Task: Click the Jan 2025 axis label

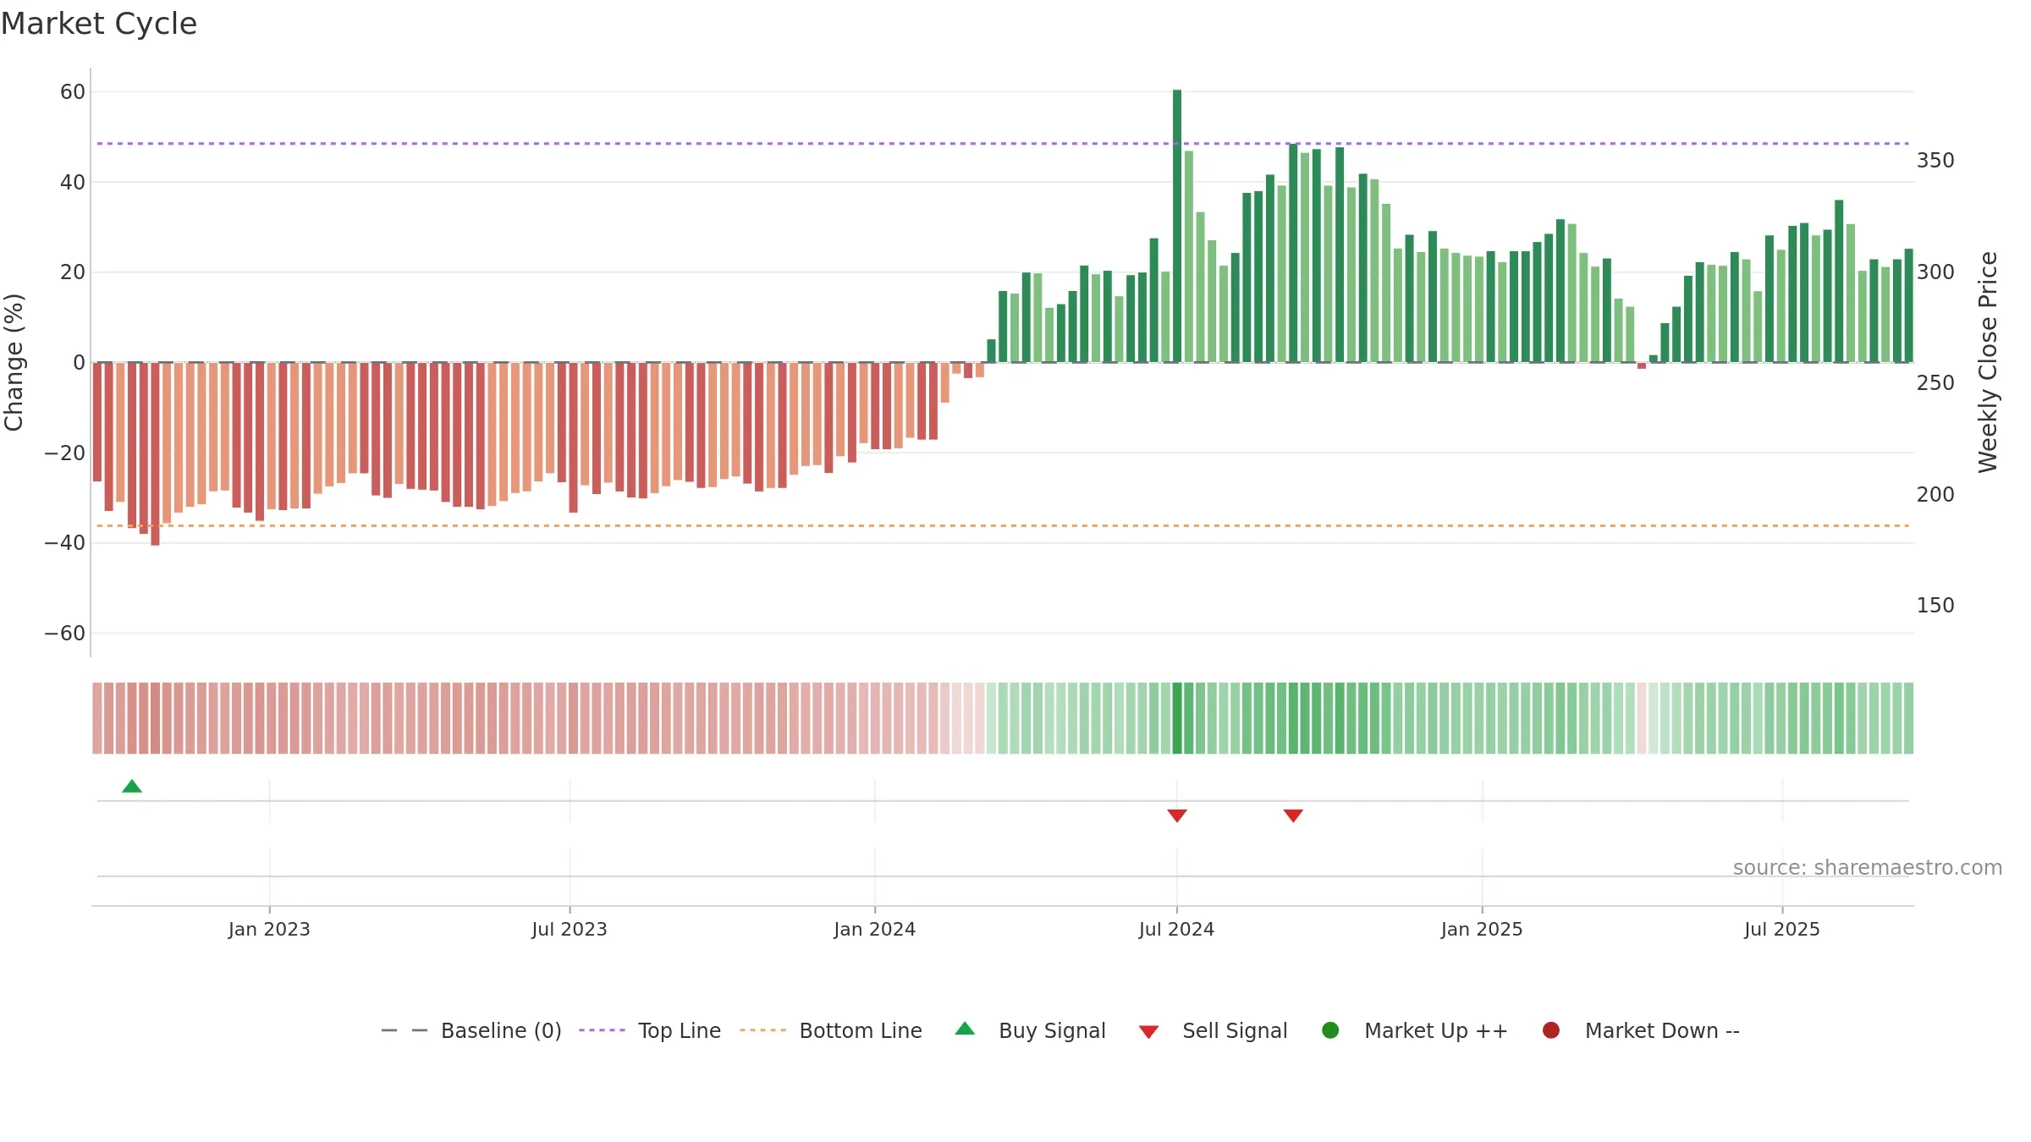Action: pos(1482,929)
